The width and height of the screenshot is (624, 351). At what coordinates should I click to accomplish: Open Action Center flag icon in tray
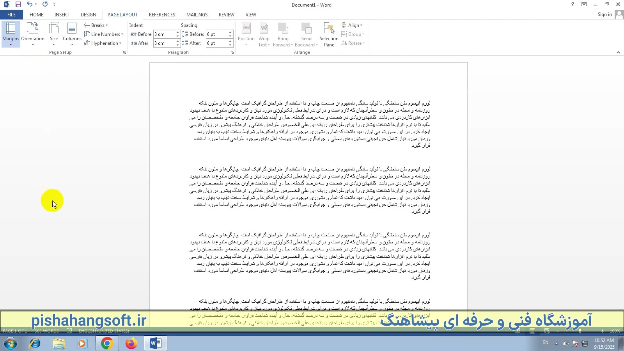coord(575,344)
